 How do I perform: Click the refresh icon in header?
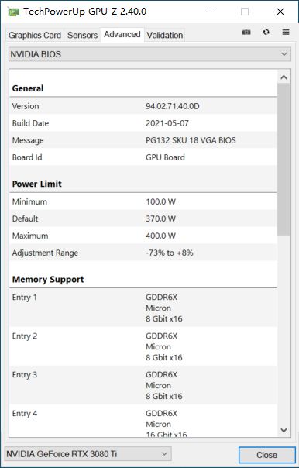266,33
